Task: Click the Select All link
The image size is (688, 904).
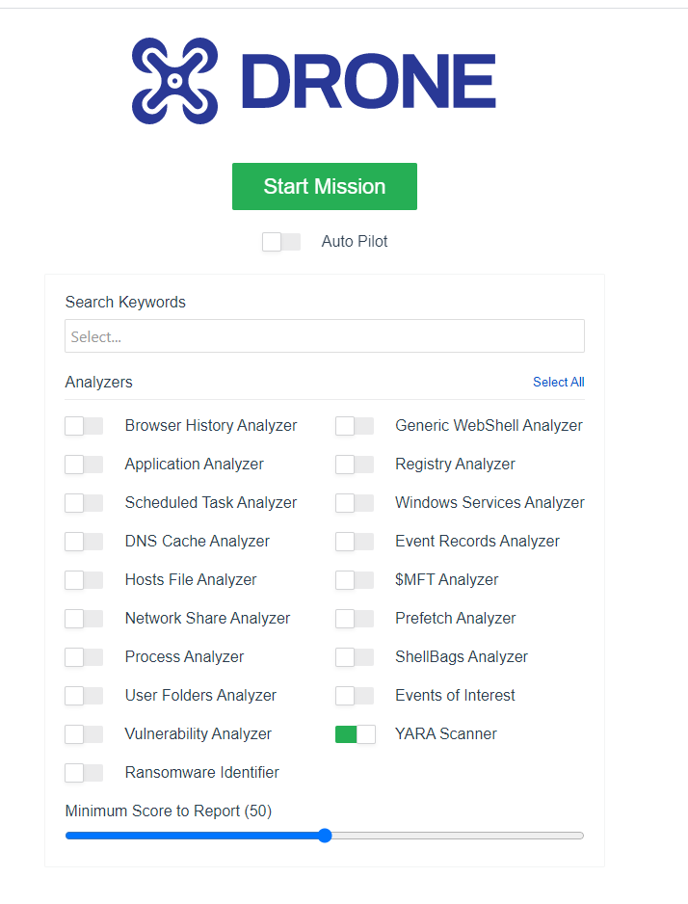Action: [x=558, y=382]
